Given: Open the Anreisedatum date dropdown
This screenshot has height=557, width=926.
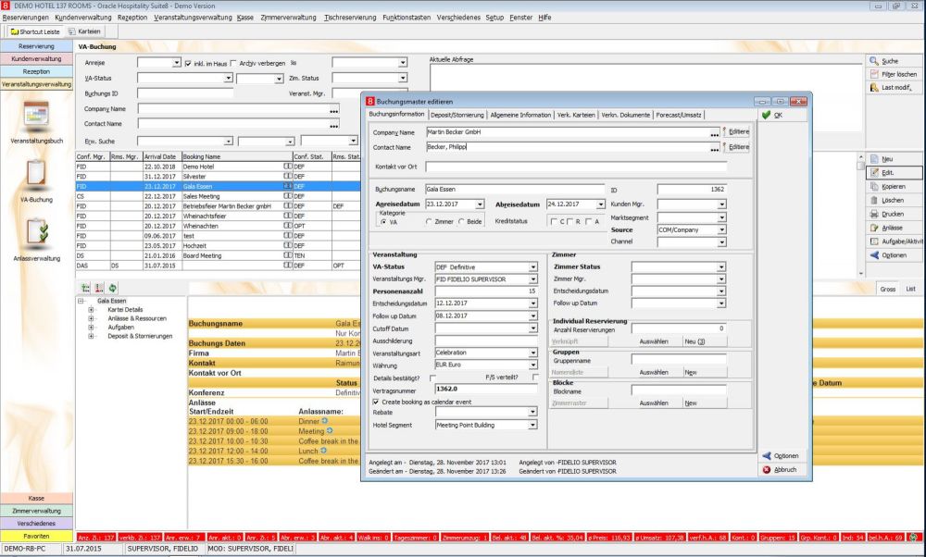Looking at the screenshot, I should 480,204.
